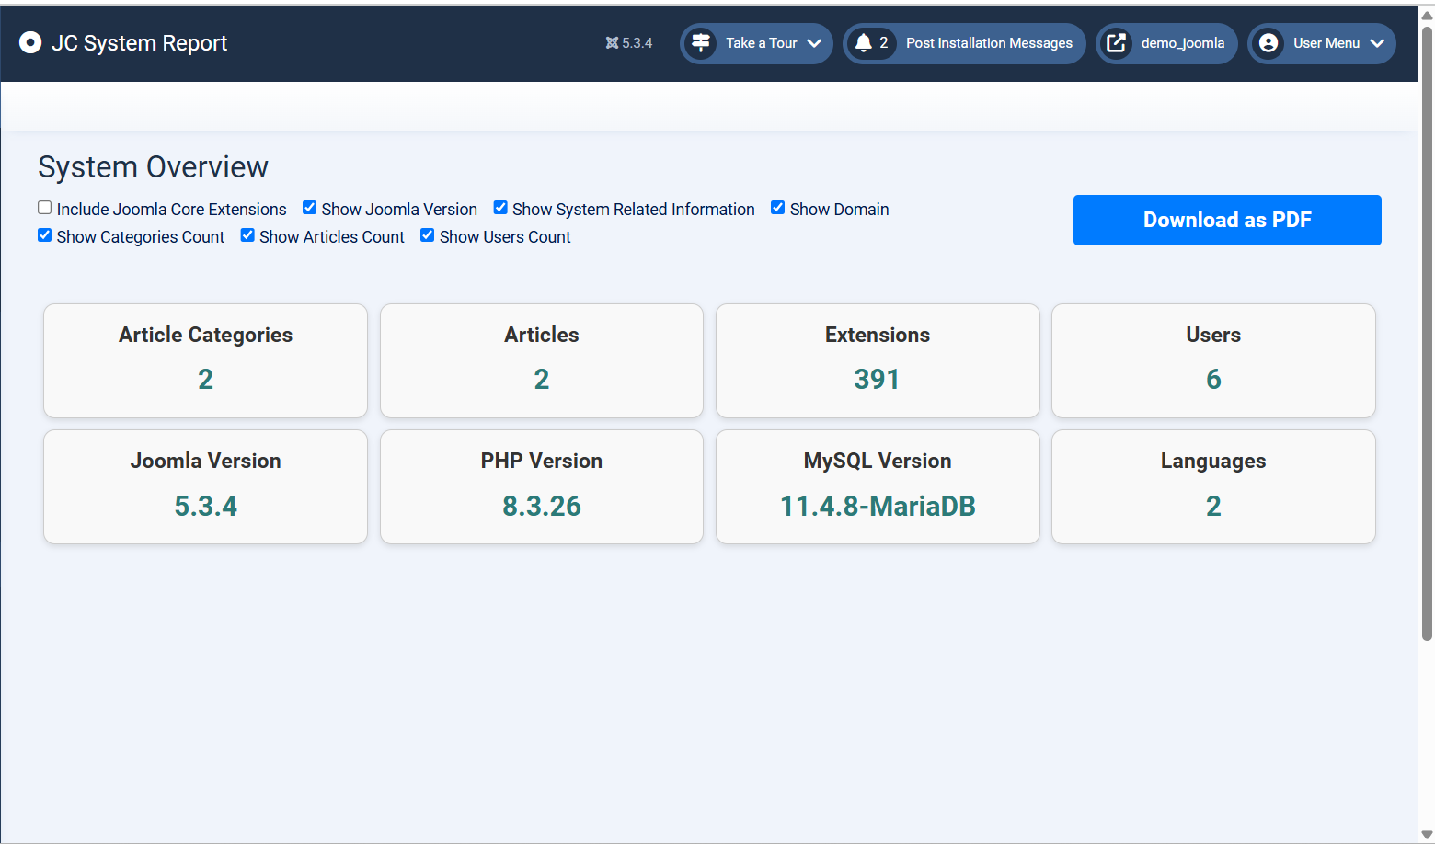This screenshot has height=844, width=1435.
Task: Expand the Take a Tour dropdown chevron
Action: point(814,43)
